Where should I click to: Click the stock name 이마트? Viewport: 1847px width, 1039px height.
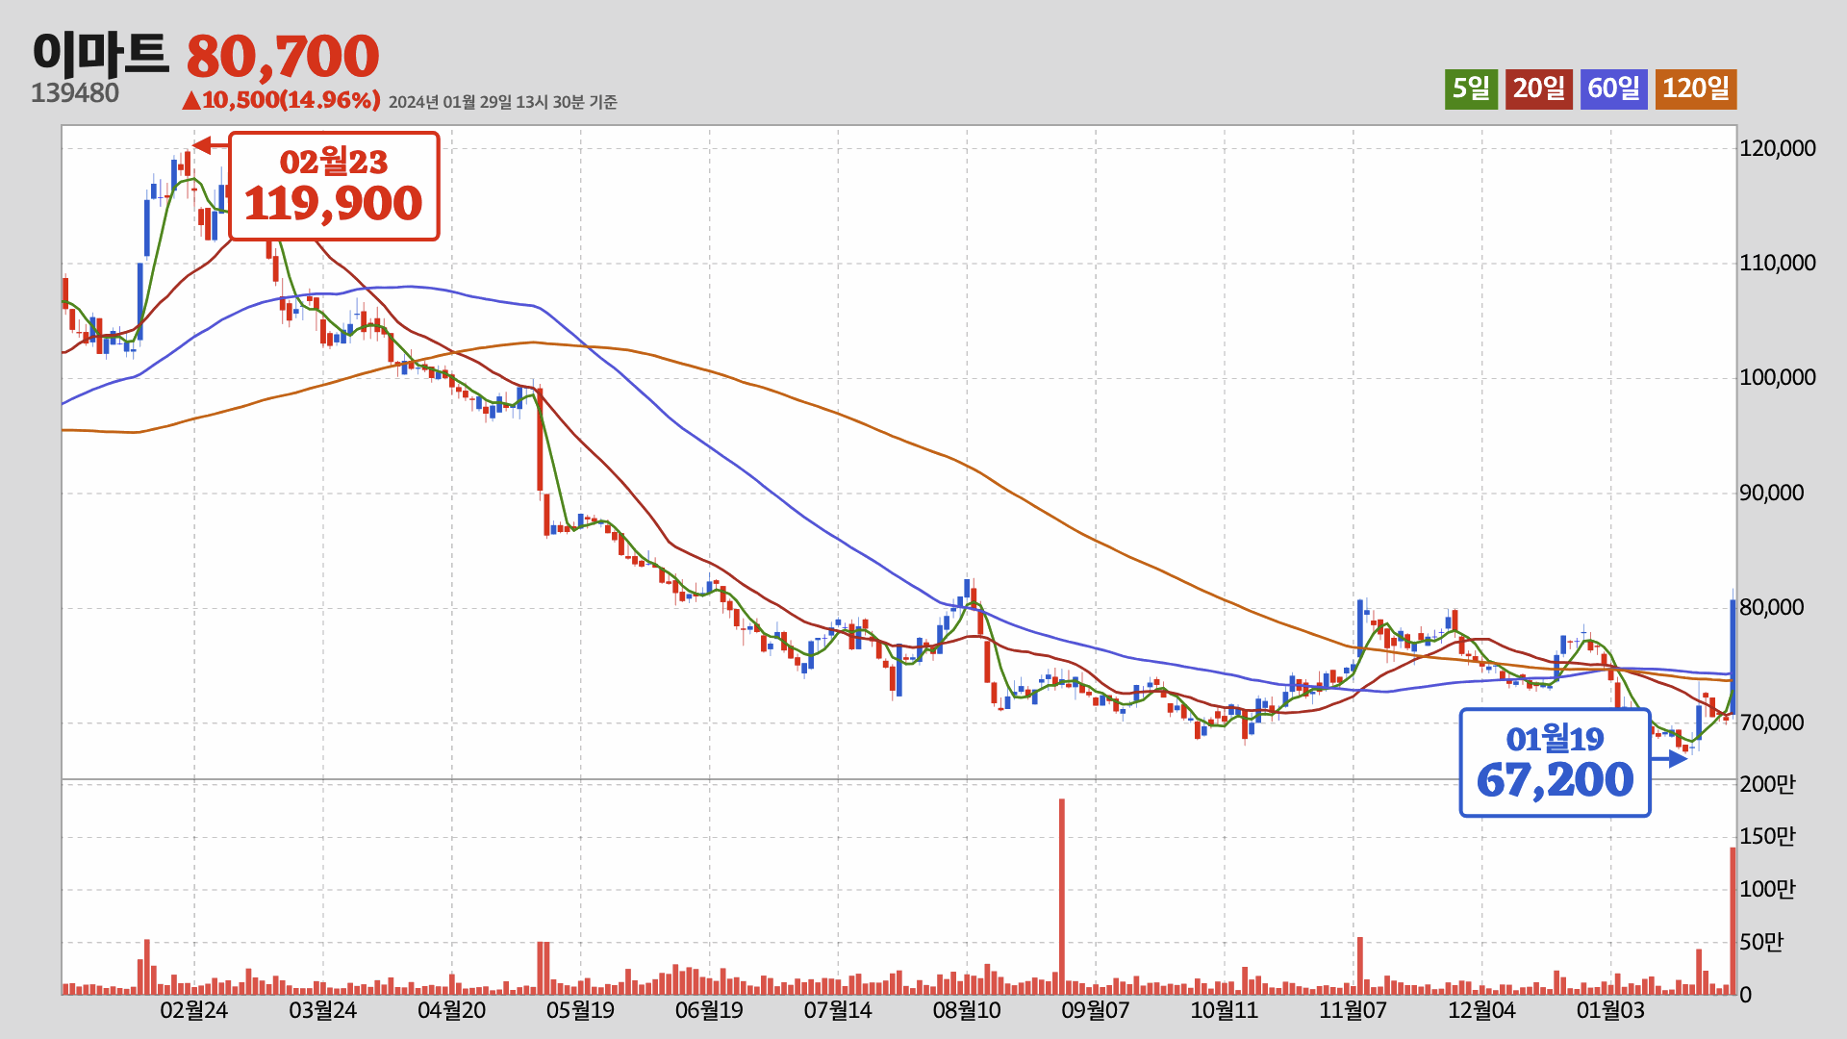pos(100,54)
